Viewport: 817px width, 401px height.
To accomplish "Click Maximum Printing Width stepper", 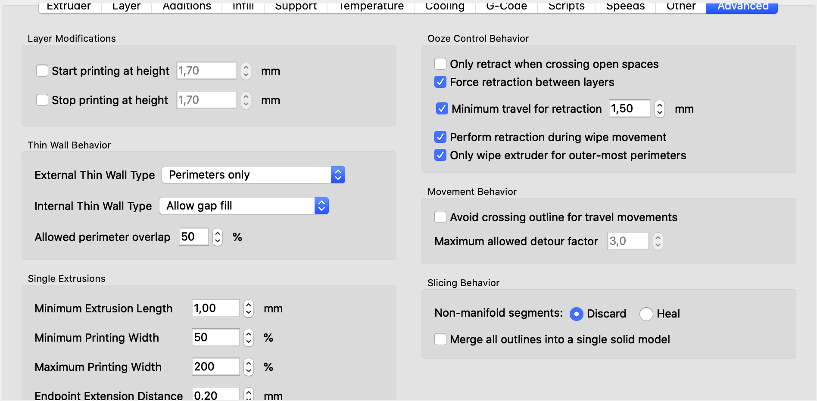I will click(x=249, y=367).
